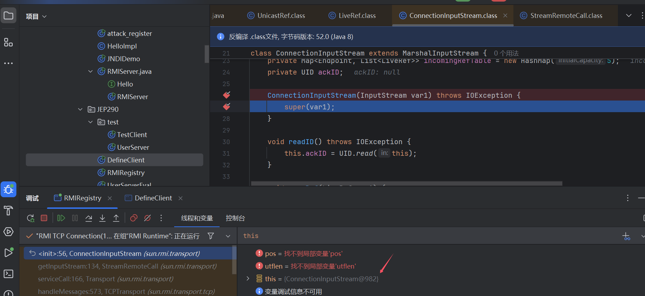This screenshot has height=296, width=645.
Task: Close the DefineClient debug tab
Action: tap(181, 198)
